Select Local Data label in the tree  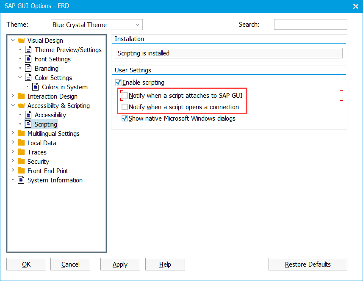(x=42, y=143)
